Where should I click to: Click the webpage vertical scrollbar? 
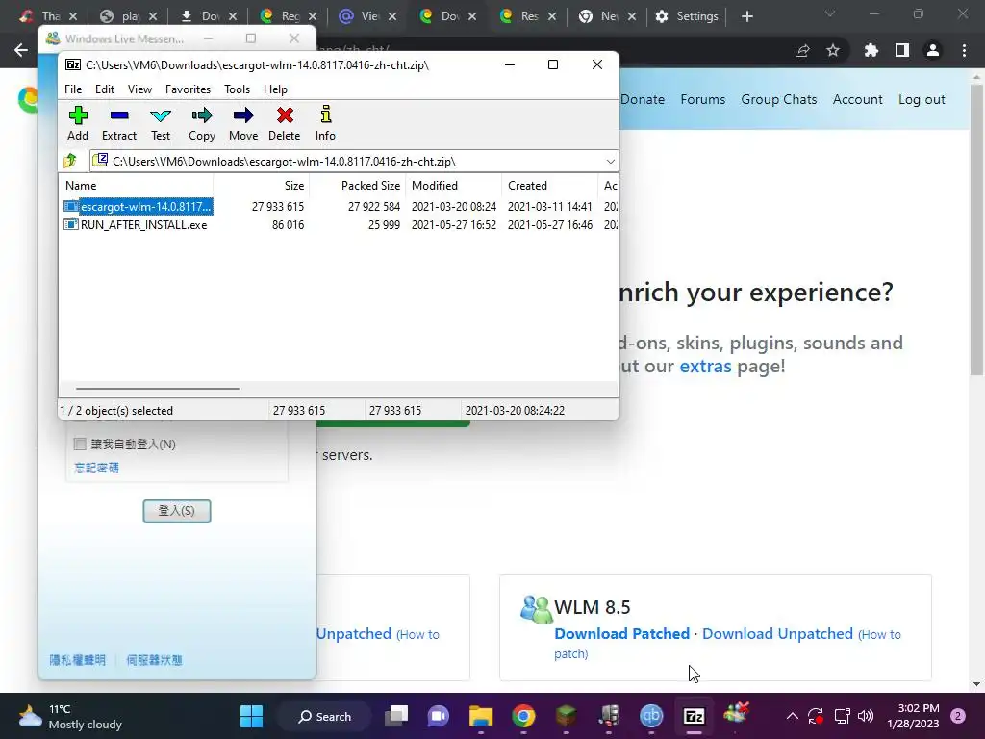coord(976,231)
